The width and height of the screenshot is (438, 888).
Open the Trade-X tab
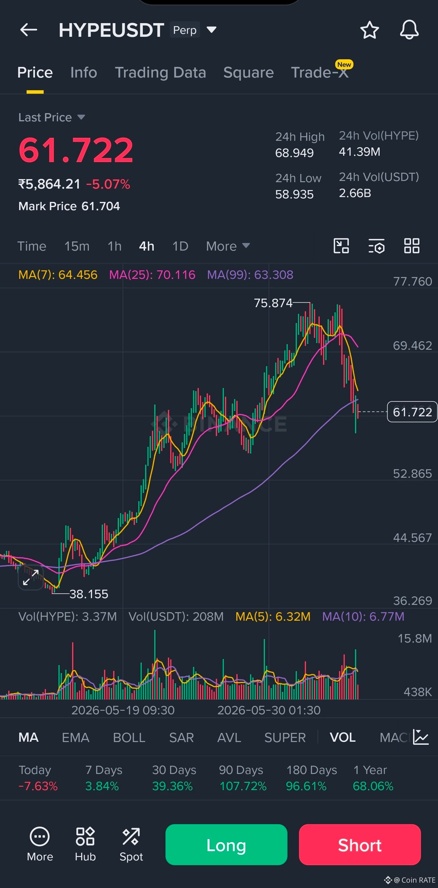[320, 73]
